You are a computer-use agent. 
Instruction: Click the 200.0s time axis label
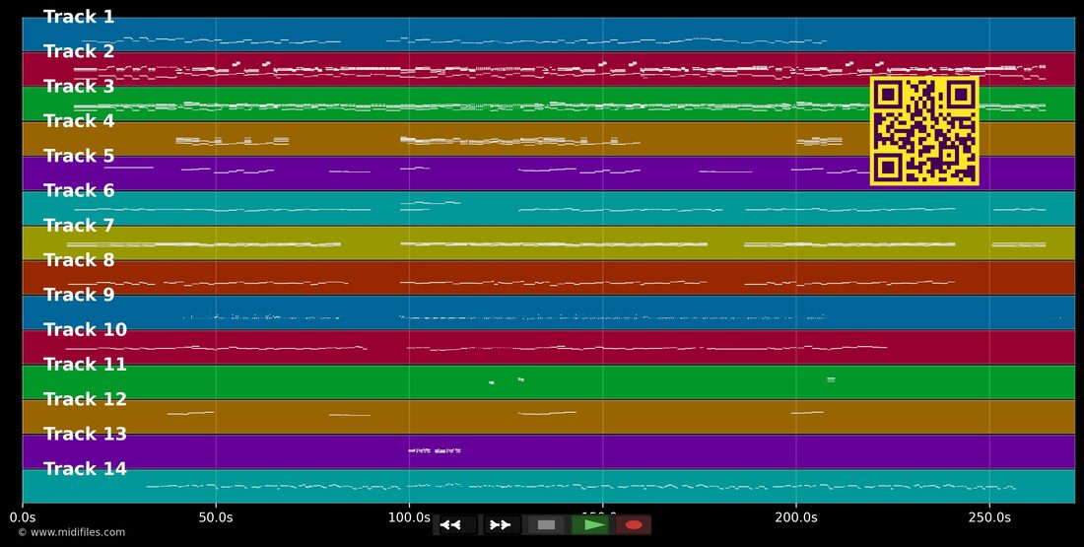(795, 517)
